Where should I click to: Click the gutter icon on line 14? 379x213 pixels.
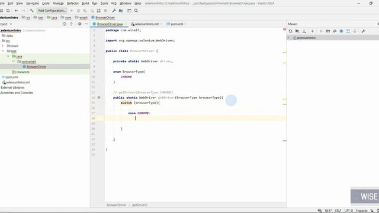click(99, 98)
